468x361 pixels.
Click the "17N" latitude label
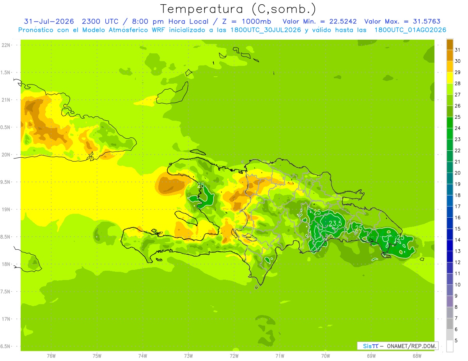6,319
